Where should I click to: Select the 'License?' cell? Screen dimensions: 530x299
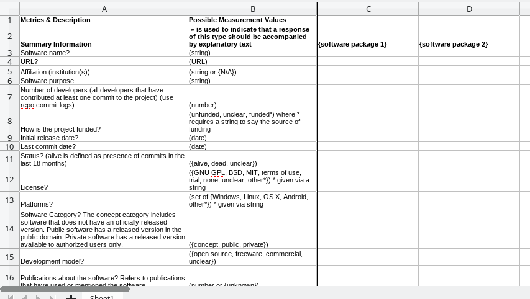(104, 179)
